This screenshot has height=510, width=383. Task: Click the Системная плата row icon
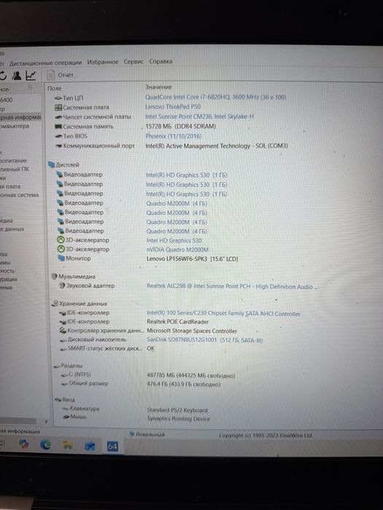[x=58, y=107]
